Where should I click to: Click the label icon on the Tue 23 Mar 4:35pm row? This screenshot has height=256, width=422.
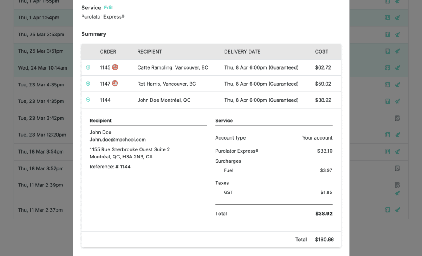387,85
